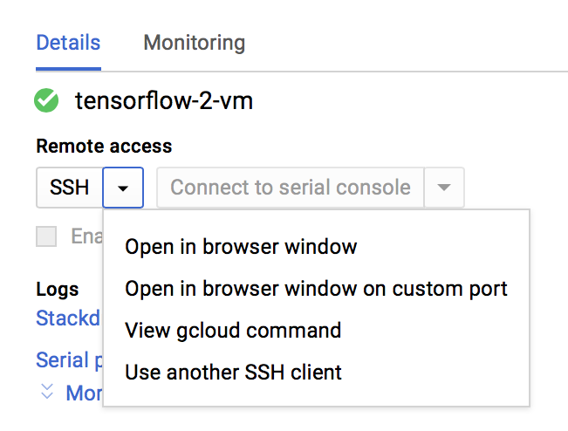Image resolution: width=568 pixels, height=431 pixels.
Task: Expand the serial console dropdown arrow
Action: click(444, 188)
